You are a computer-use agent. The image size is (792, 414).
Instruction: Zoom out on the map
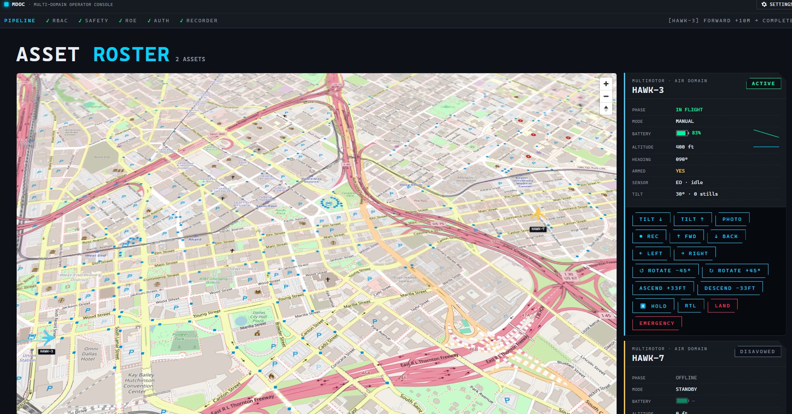[606, 96]
